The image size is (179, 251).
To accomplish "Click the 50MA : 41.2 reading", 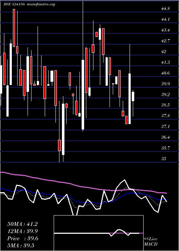I will click(22, 224).
